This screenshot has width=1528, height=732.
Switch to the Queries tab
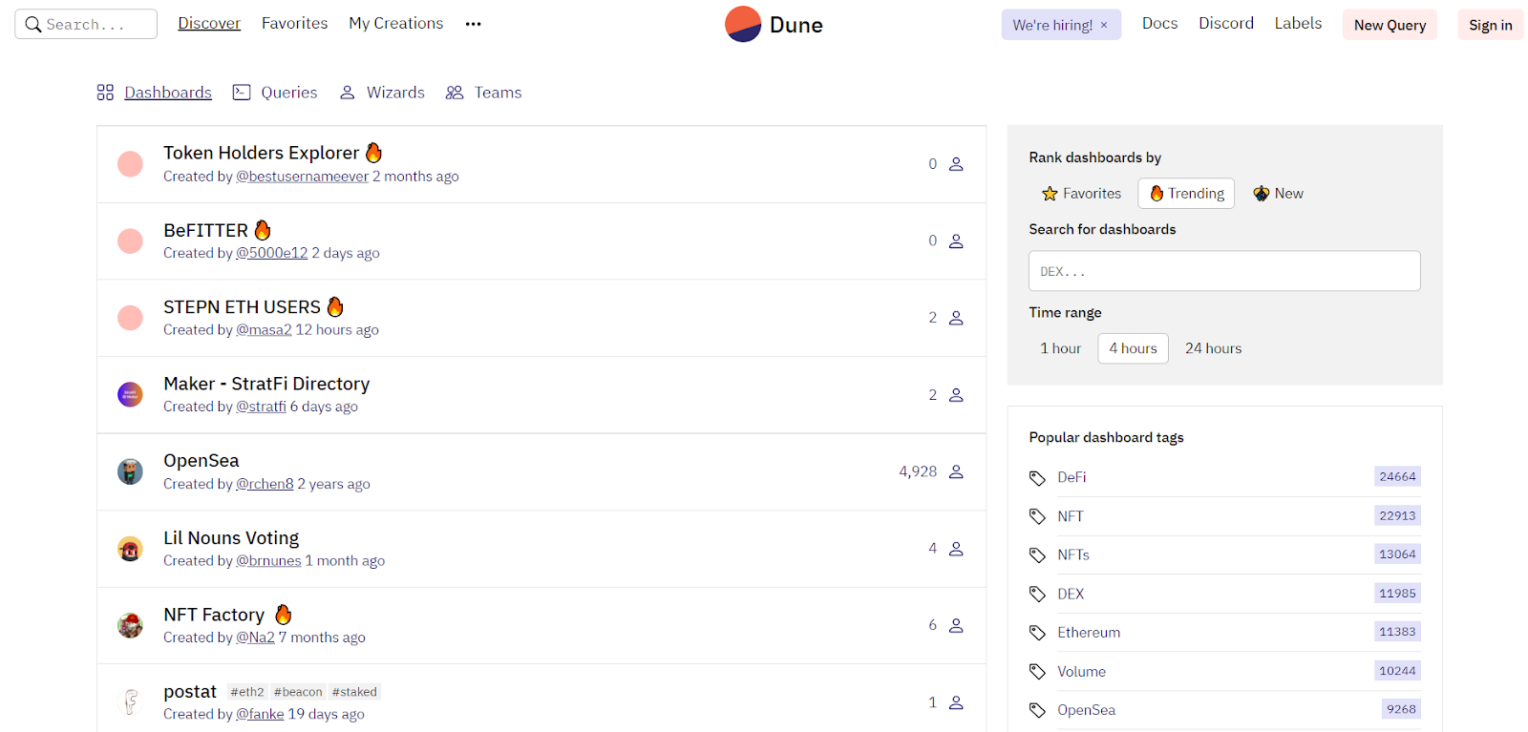[x=289, y=93]
